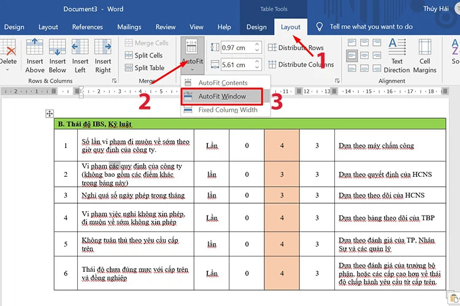Image resolution: width=460 pixels, height=306 pixels.
Task: Click the Delete table icon
Action: point(8,47)
